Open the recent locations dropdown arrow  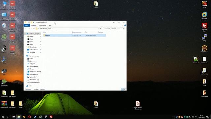pos(32,29)
